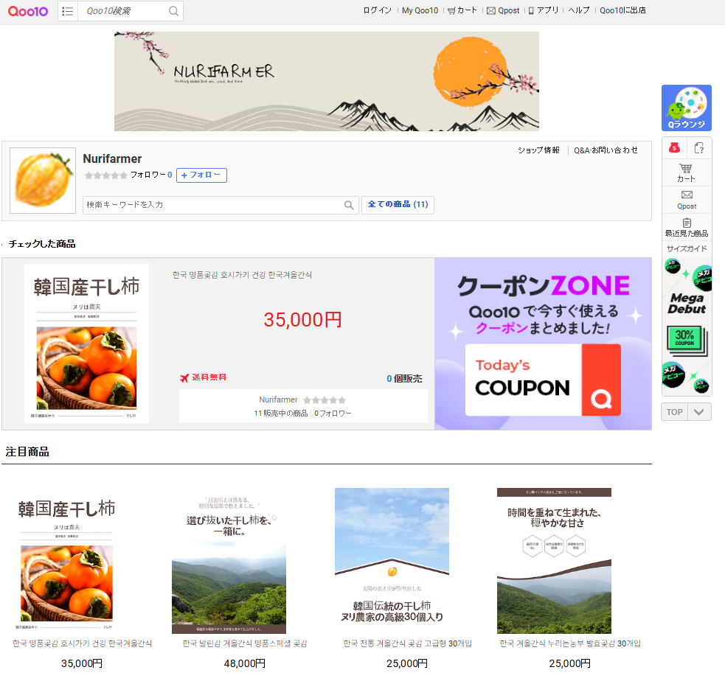This screenshot has width=725, height=684.
Task: Click the 48,000円 price
Action: tap(245, 663)
